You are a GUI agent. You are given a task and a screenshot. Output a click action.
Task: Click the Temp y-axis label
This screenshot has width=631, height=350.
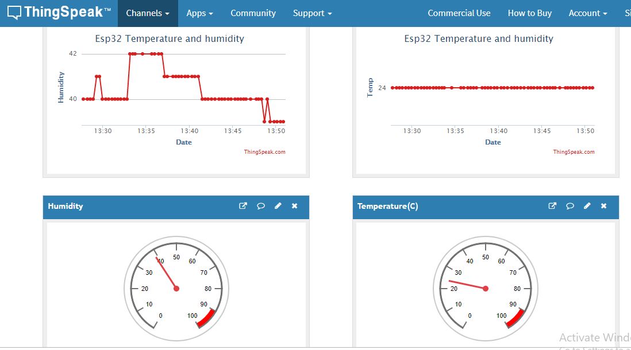tap(370, 88)
